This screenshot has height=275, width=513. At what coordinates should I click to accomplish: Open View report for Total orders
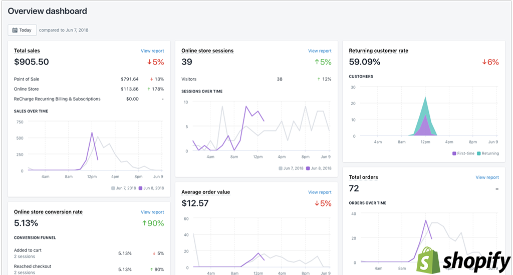point(487,177)
